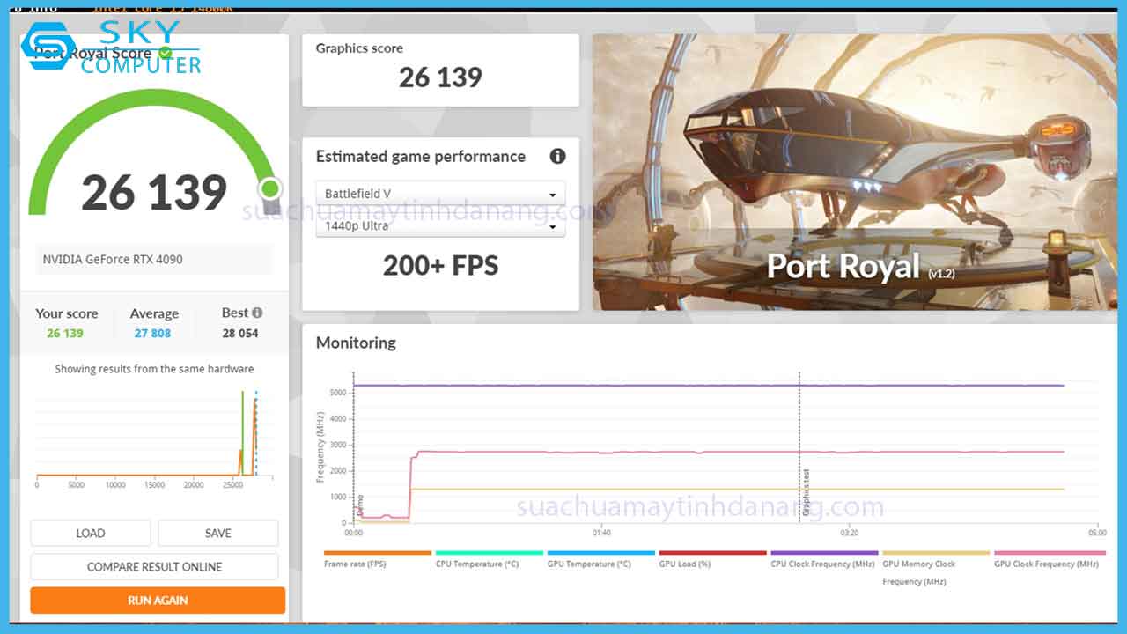Click the NVIDIA GeForce RTX 4090 entry

[156, 259]
